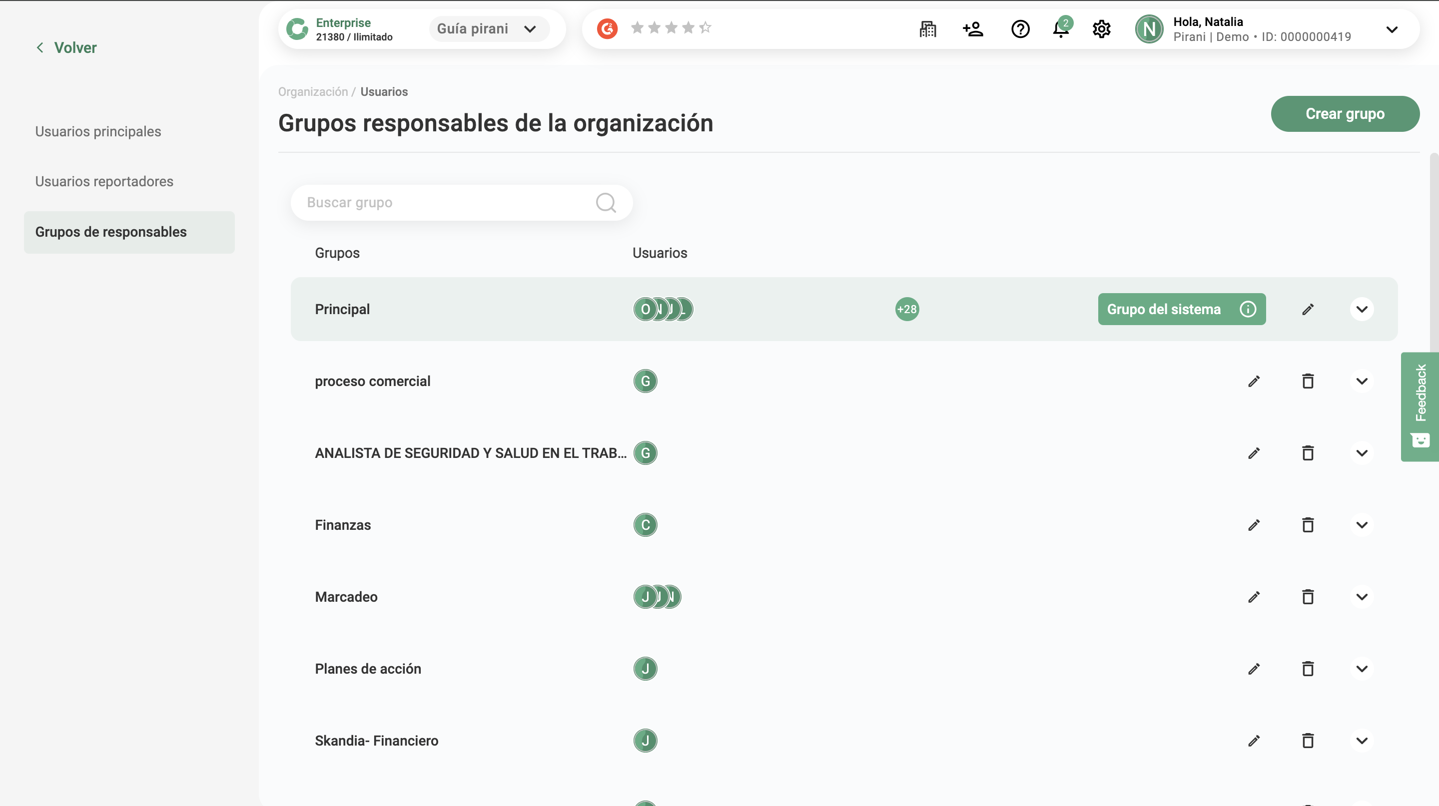Click the Crear grupo button
Viewport: 1439px width, 806px height.
click(1345, 114)
